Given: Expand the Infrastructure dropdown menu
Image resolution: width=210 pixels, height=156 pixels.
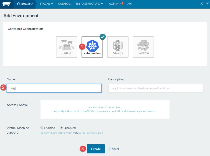Looking at the screenshot, I should pos(90,4).
